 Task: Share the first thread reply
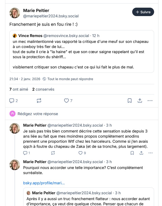141,153
